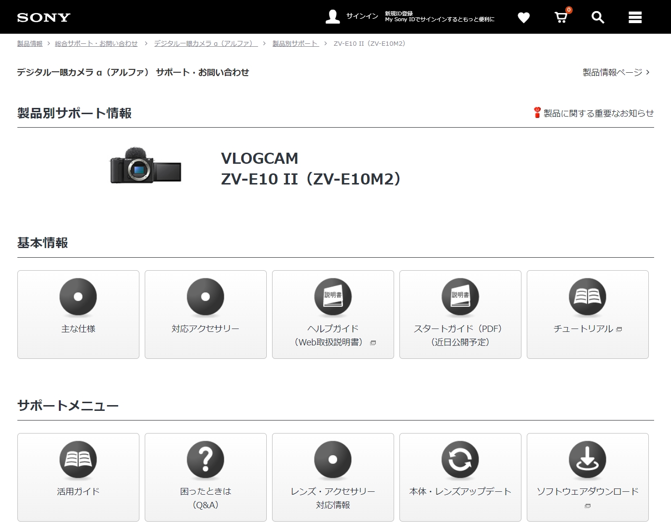Open レンズ・アクセサリー対応情報 disc icon
The image size is (671, 526).
[333, 460]
